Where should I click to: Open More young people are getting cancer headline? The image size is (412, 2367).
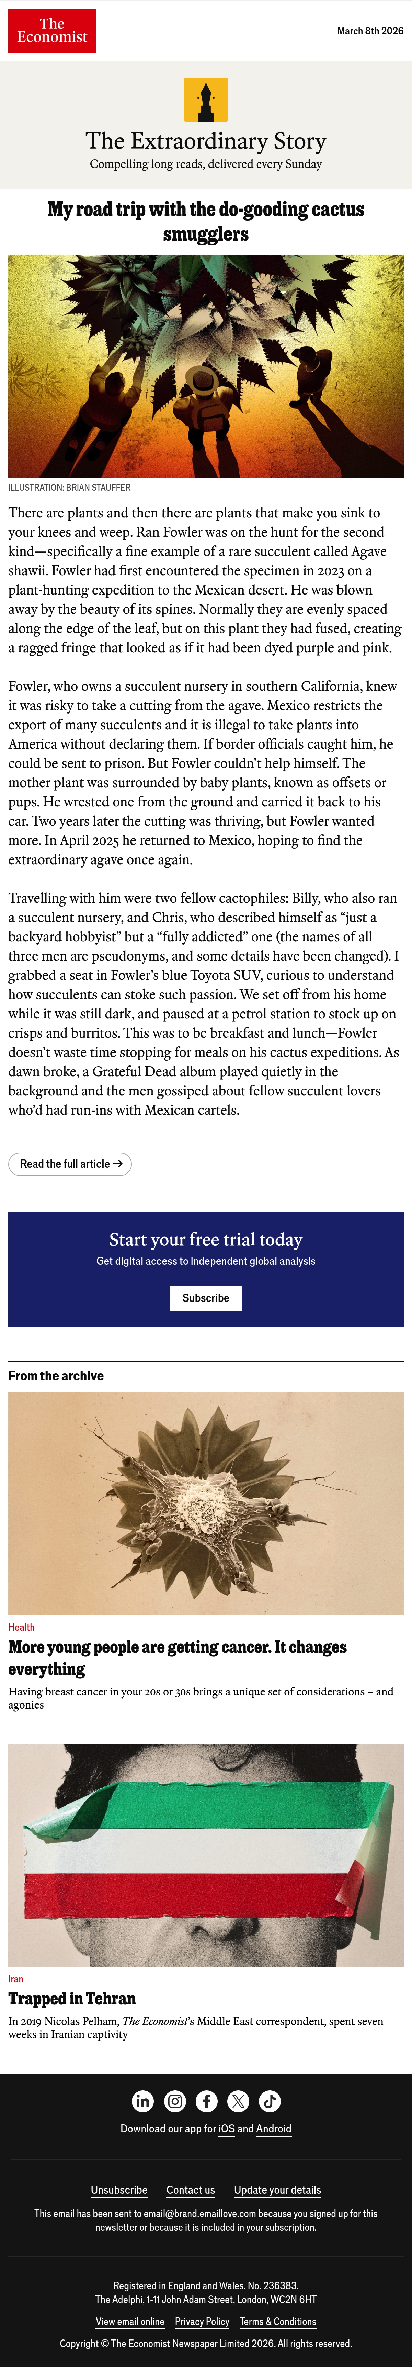coord(177,1658)
